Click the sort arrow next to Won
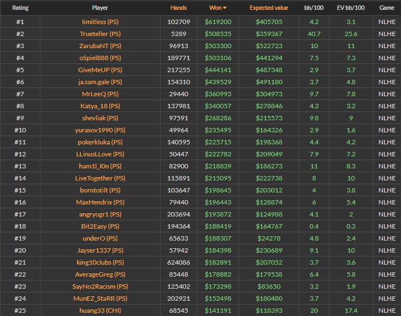The image size is (401, 316). coord(225,9)
